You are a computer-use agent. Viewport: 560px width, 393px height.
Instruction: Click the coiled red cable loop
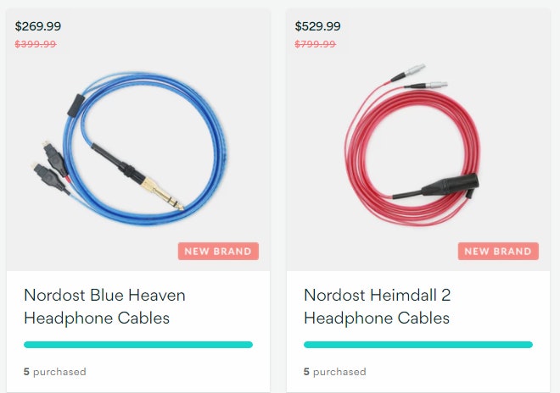point(411,153)
